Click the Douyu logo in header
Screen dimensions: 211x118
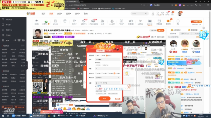click(x=31, y=13)
